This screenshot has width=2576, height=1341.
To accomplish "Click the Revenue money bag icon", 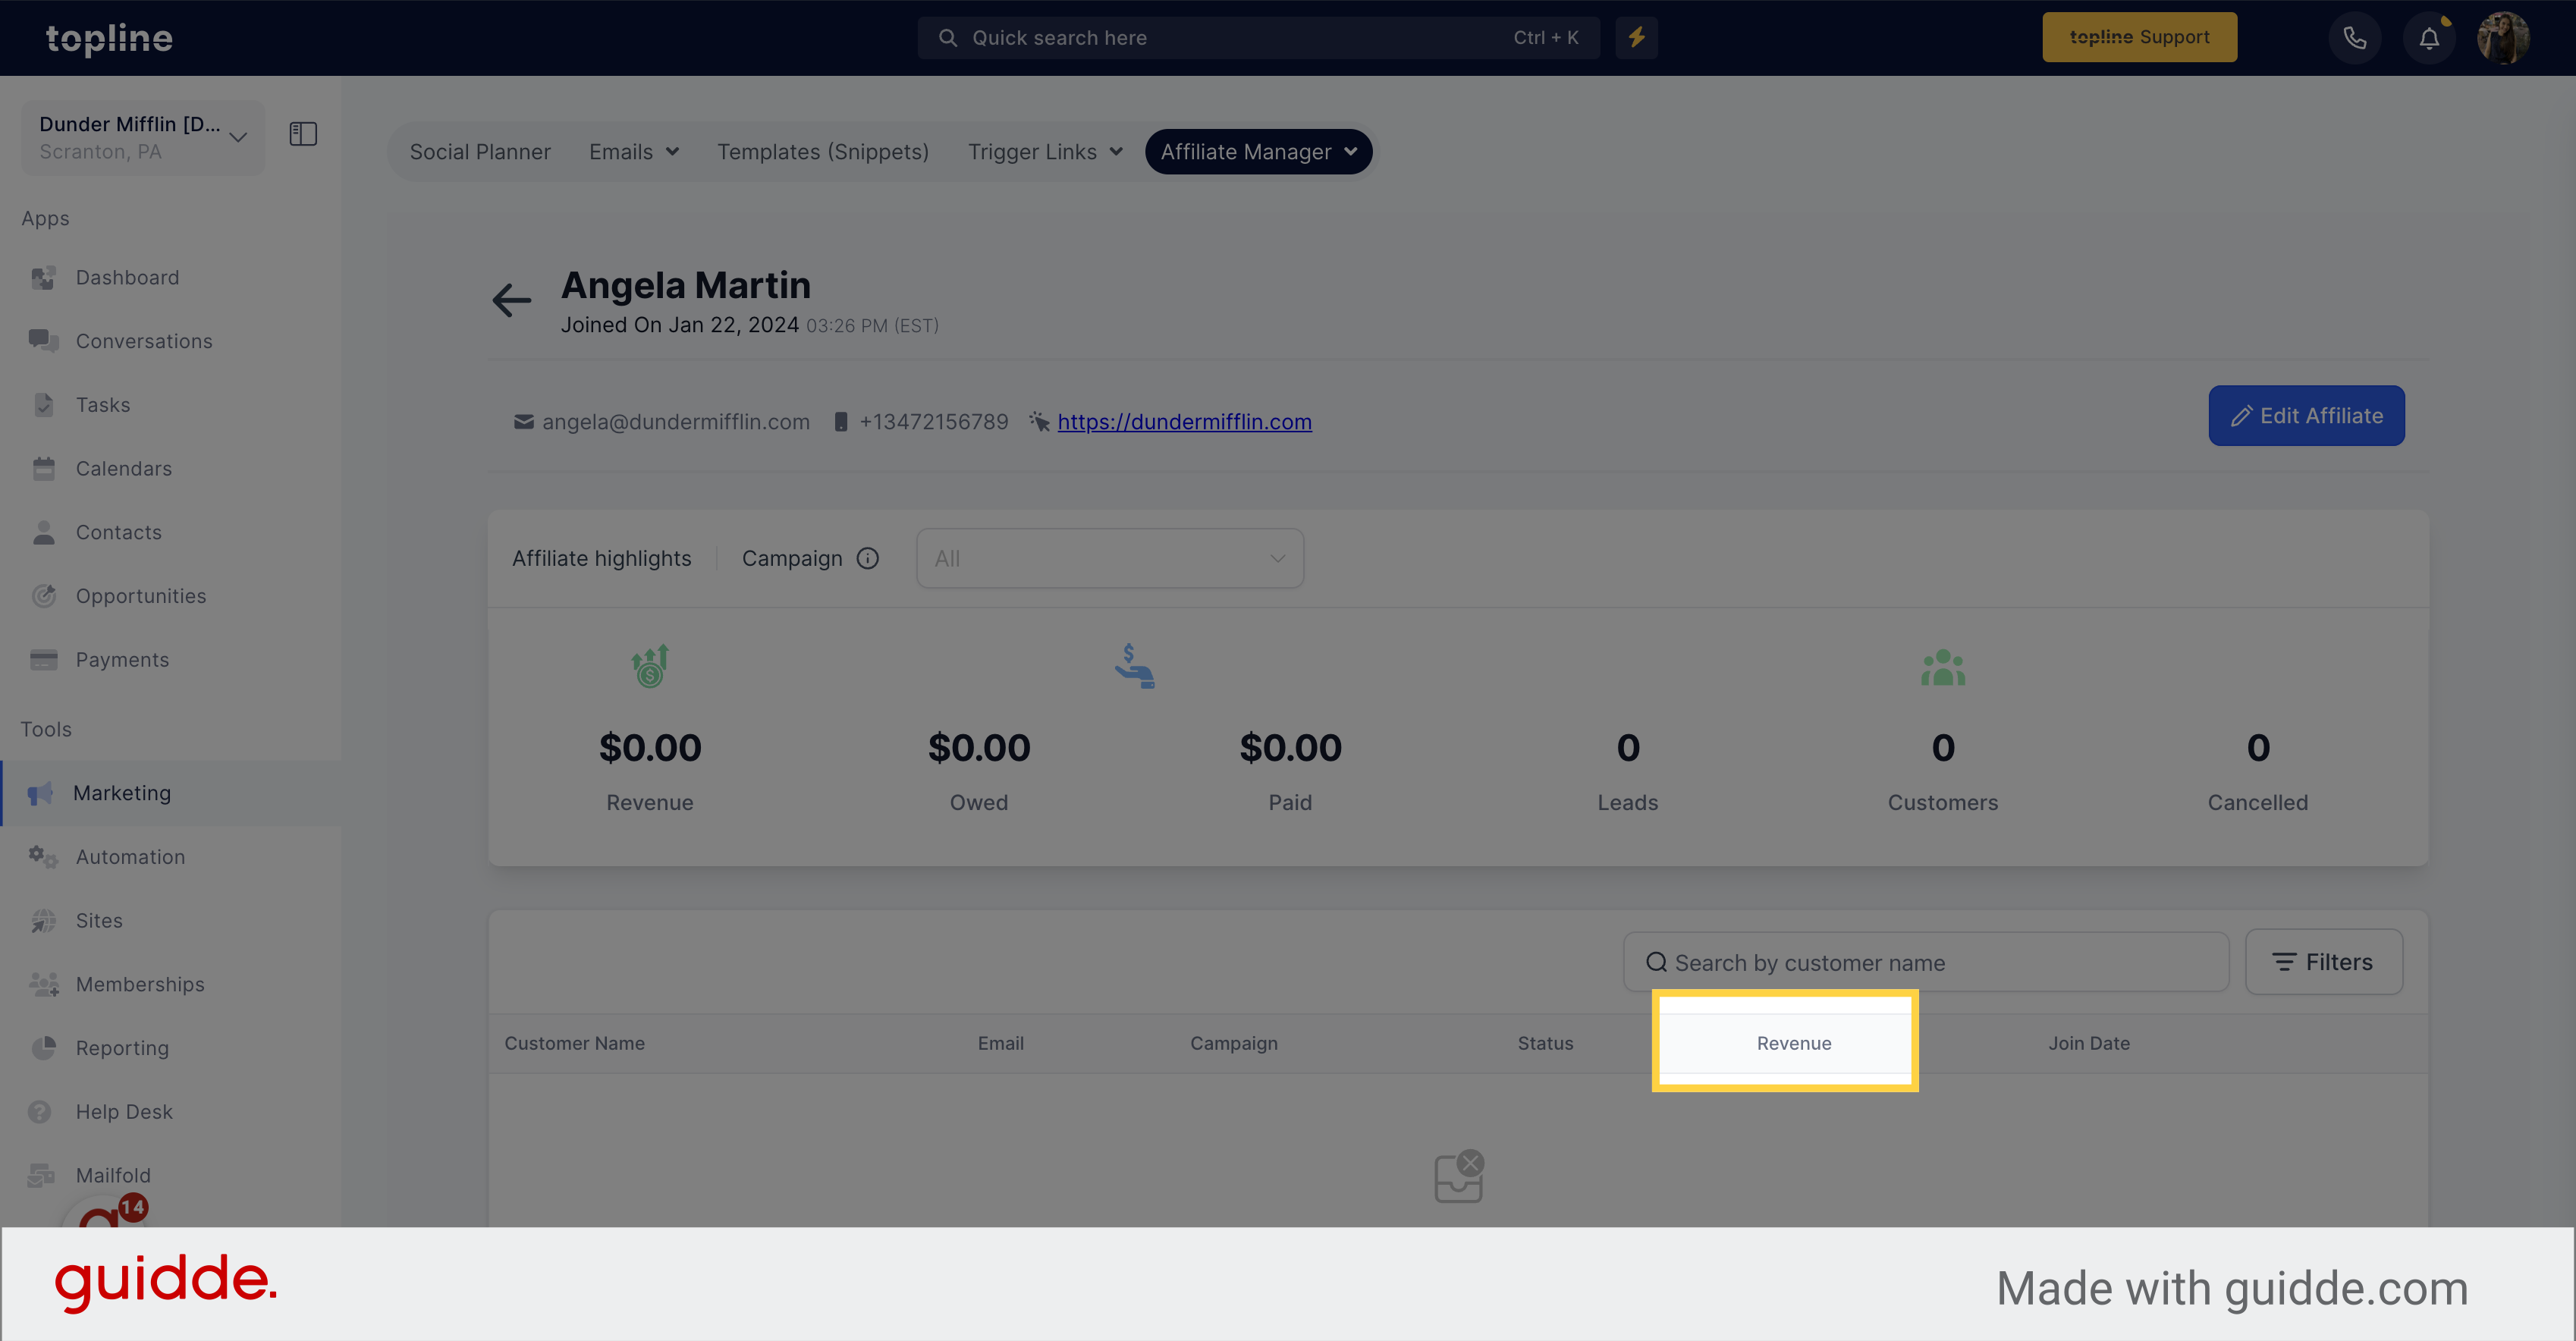I will coord(650,666).
